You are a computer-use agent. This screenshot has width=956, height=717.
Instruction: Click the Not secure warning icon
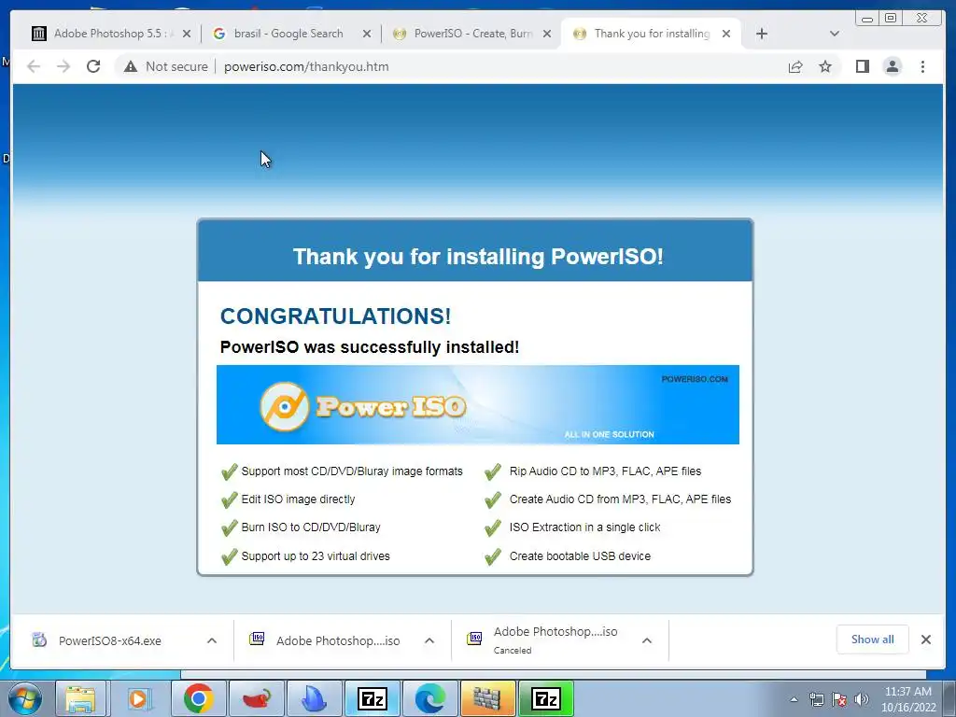[131, 66]
